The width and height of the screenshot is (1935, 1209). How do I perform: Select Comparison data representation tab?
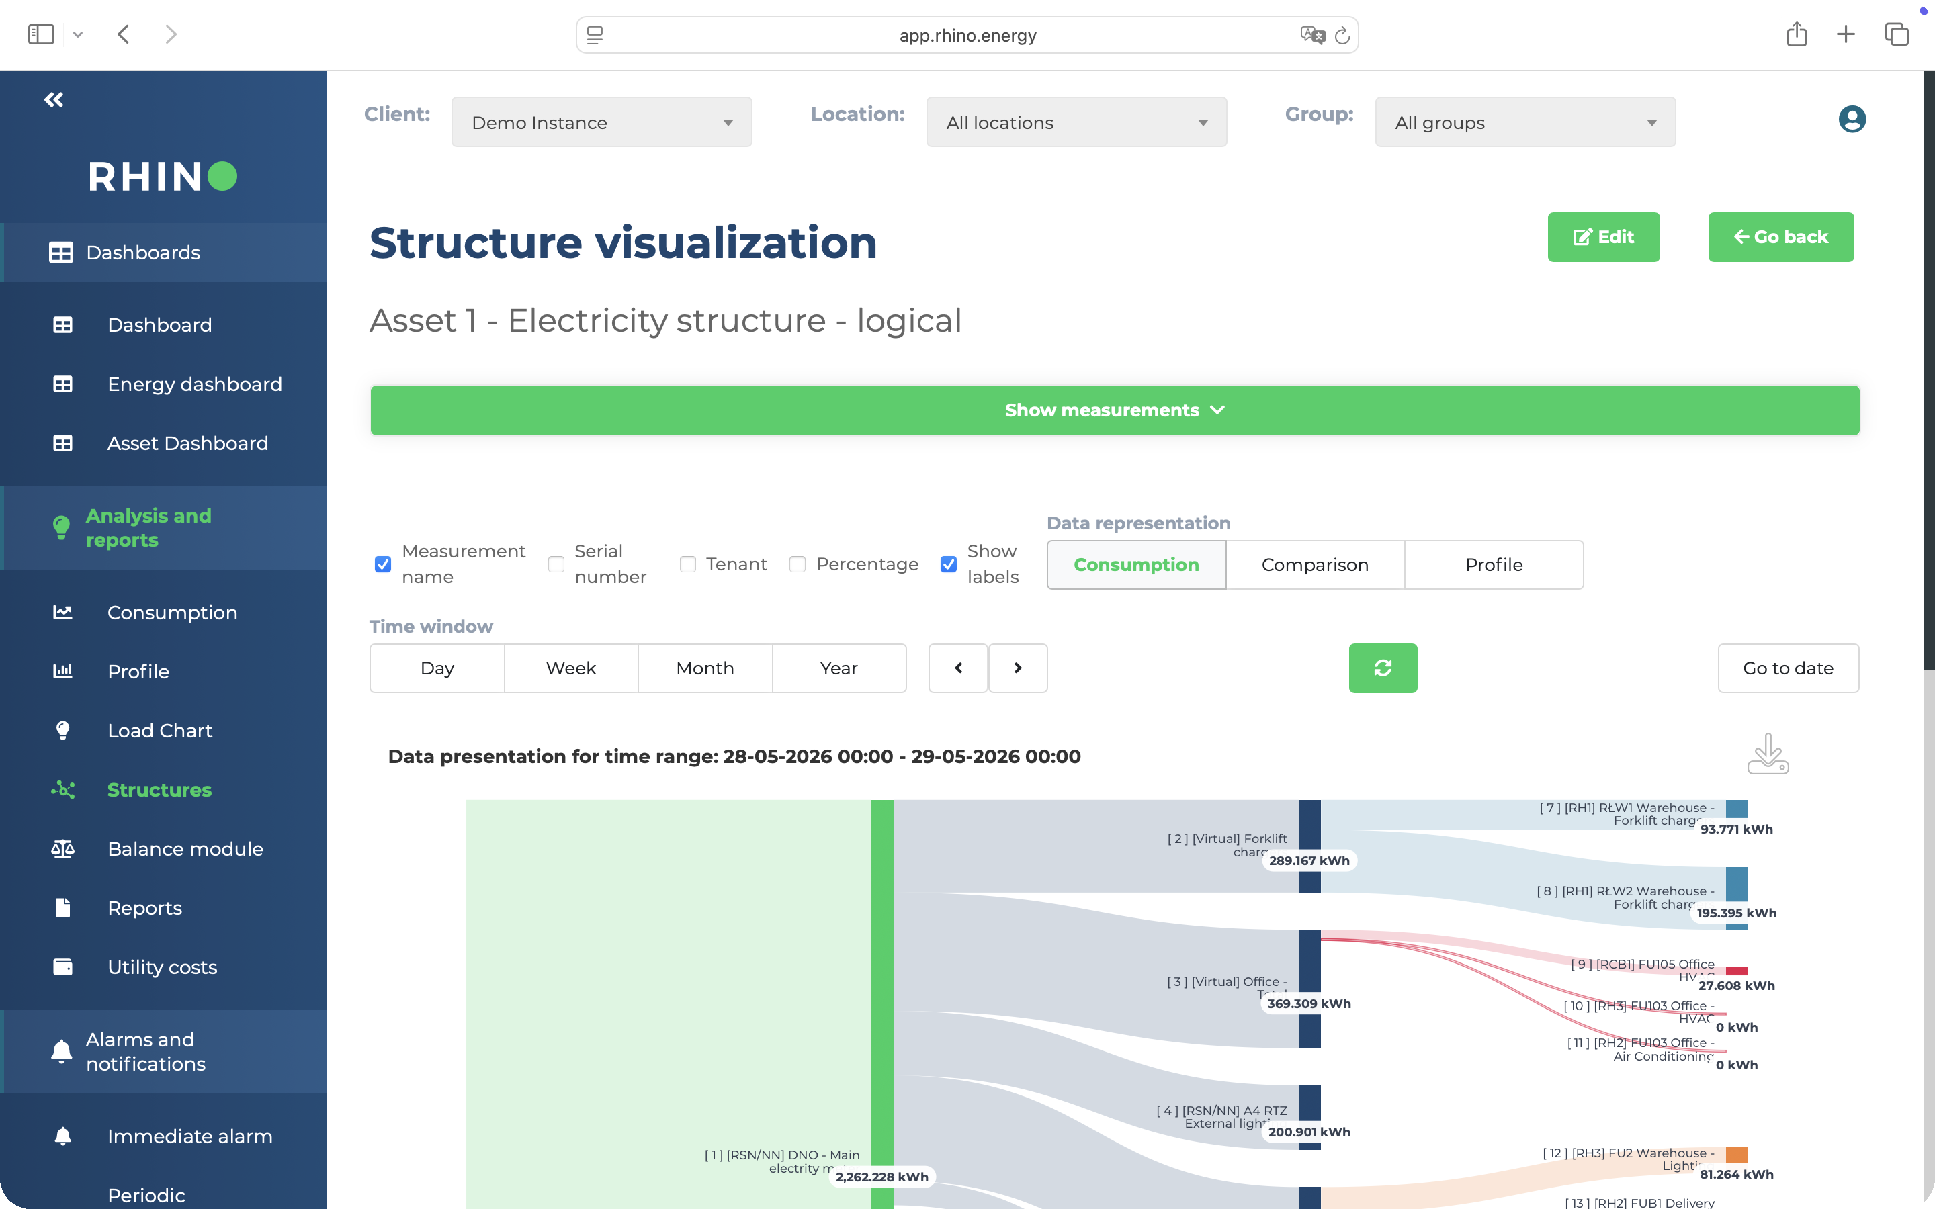pyautogui.click(x=1314, y=564)
